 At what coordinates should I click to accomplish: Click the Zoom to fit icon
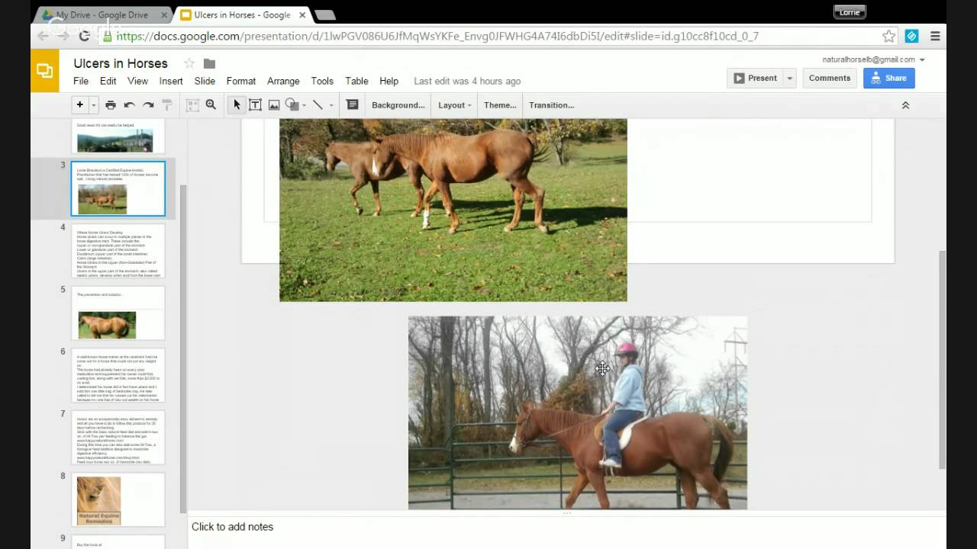click(x=192, y=105)
